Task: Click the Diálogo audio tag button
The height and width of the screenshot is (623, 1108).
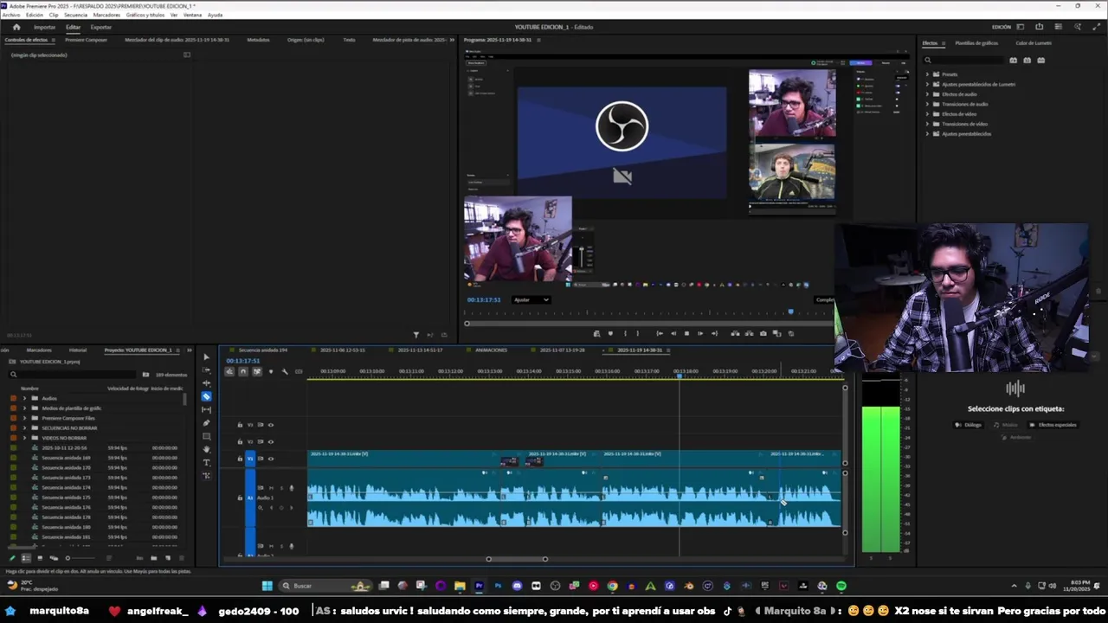Action: tap(969, 425)
